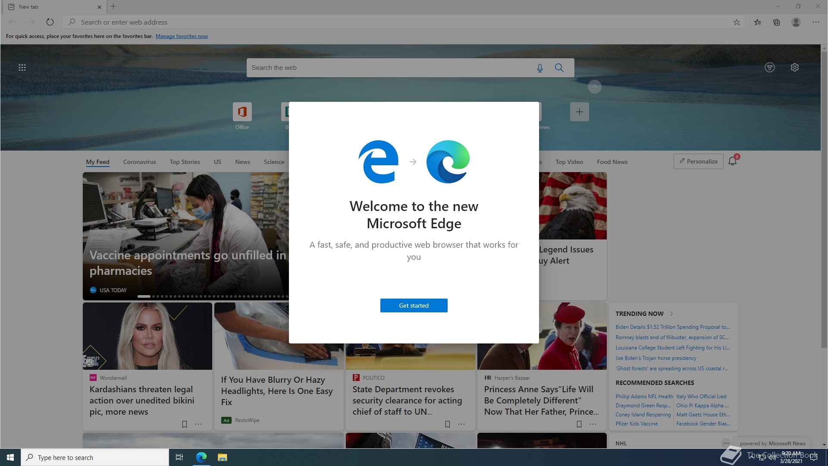Close the New tab with X

click(99, 7)
